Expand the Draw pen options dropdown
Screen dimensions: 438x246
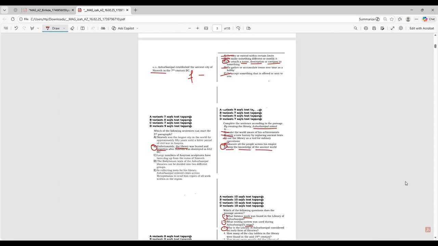pyautogui.click(x=64, y=28)
